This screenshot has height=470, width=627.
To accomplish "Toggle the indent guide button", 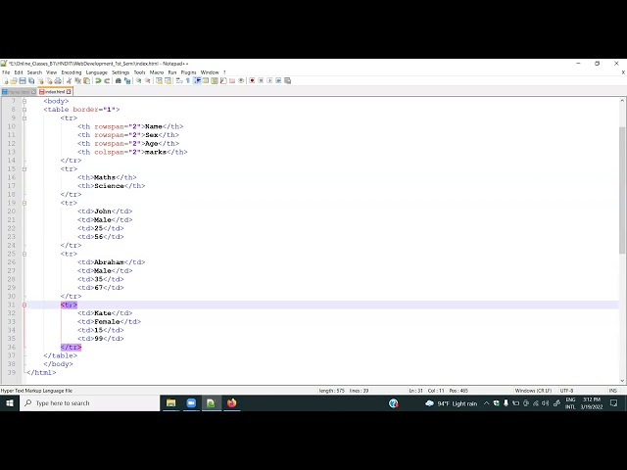I will coord(197,80).
